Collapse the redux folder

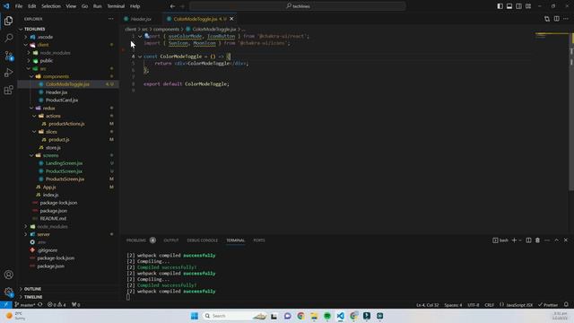(x=32, y=108)
